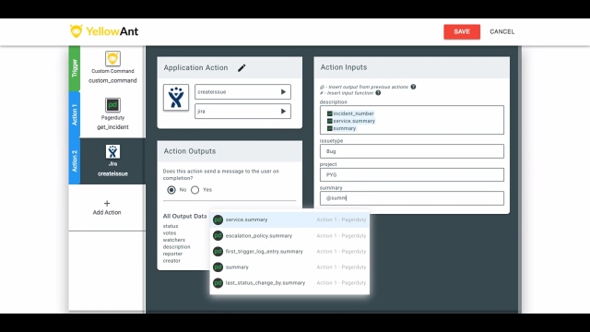
Task: Click the status output data item
Action: click(171, 226)
